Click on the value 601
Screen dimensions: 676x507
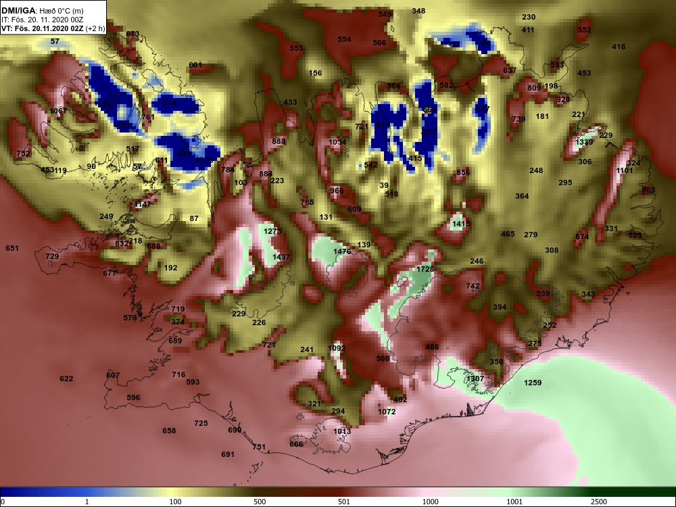point(195,65)
